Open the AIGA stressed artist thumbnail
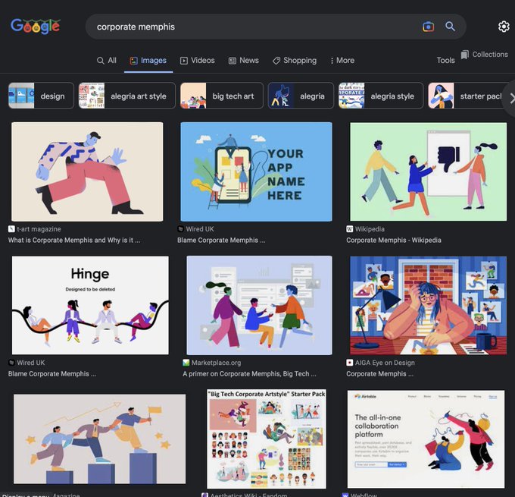This screenshot has width=515, height=497. pos(429,306)
